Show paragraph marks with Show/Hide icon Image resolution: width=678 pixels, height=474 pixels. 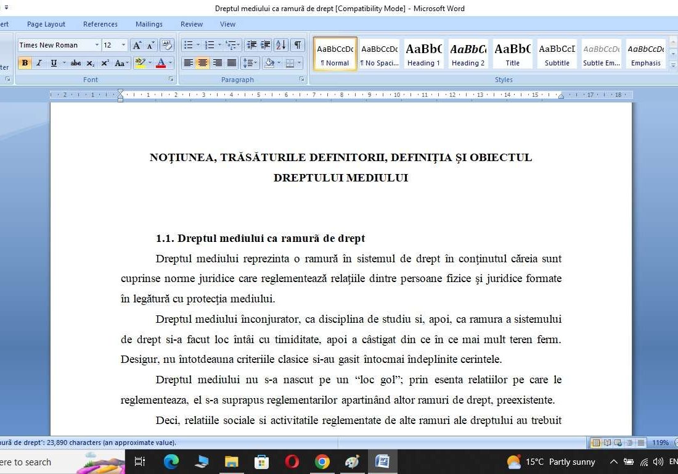296,45
